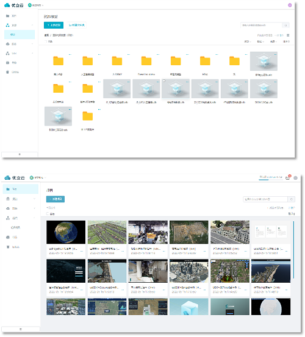Viewport: 305px width, 337px height.
Task: Toggle the select-all checkbox in top window
Action: tap(46, 41)
